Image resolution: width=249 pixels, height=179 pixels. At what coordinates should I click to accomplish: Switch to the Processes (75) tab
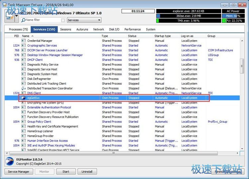pyautogui.click(x=19, y=30)
